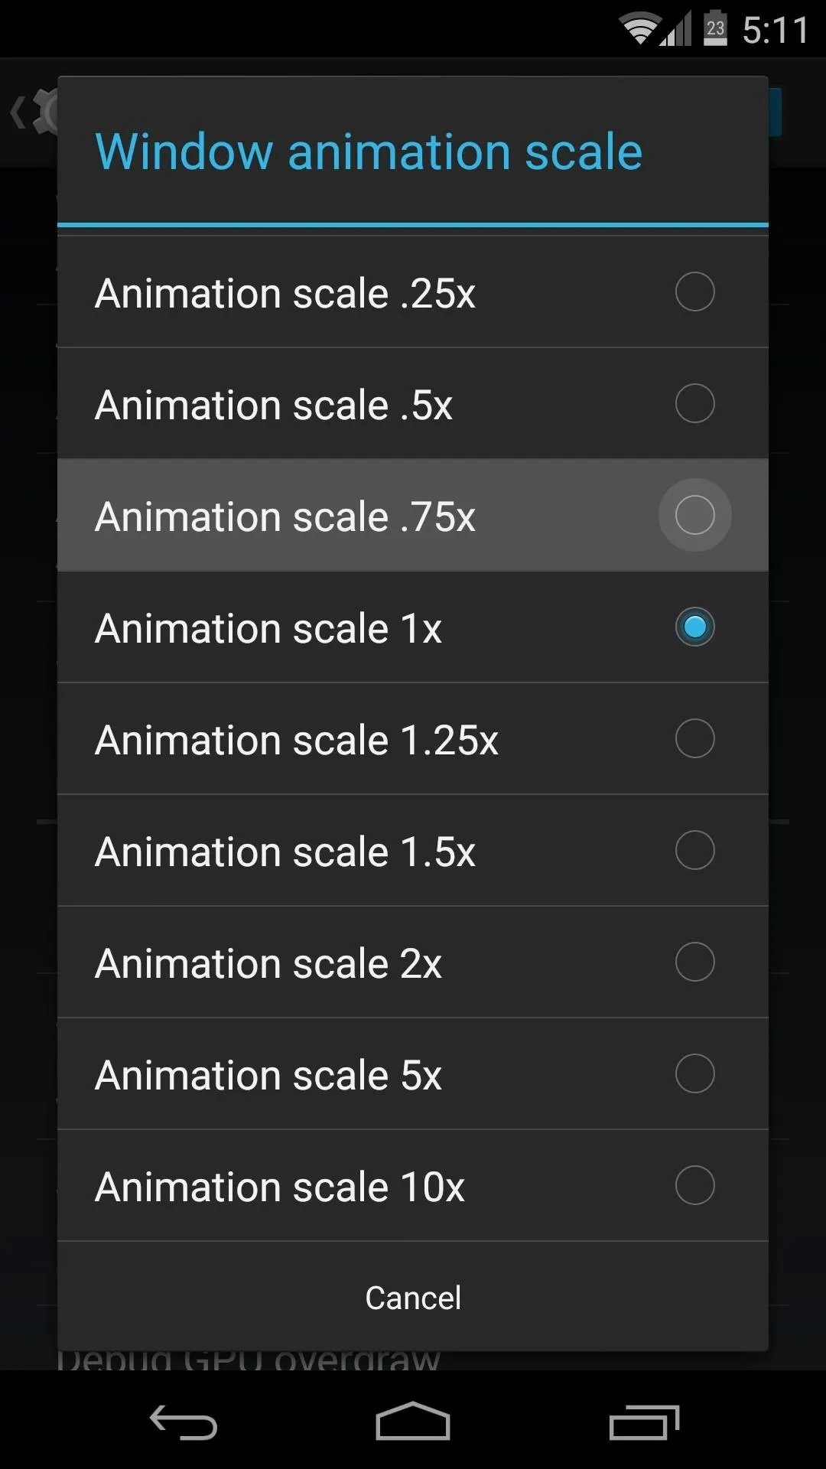The width and height of the screenshot is (826, 1469).
Task: Tap the battery indicator in the status bar
Action: [715, 28]
